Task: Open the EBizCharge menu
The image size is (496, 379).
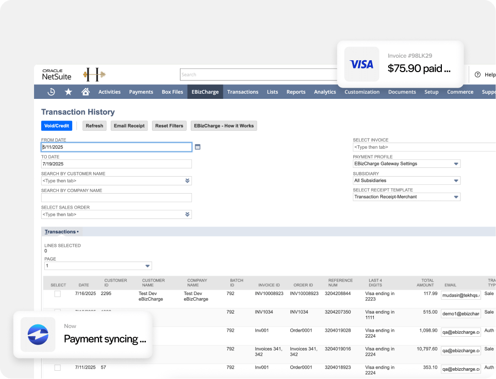Action: point(205,92)
